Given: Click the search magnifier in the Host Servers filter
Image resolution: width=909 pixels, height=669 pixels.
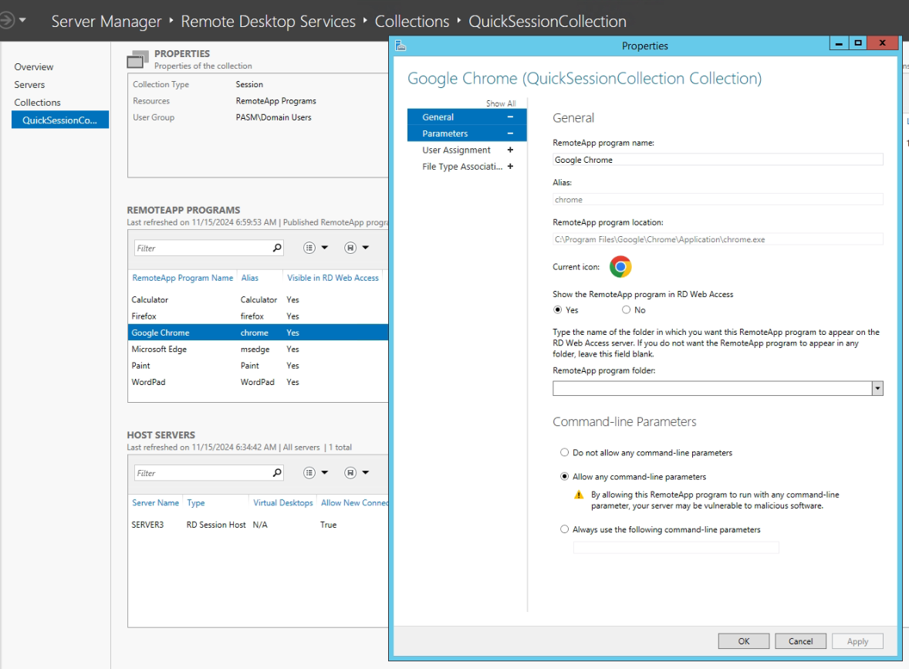Looking at the screenshot, I should pyautogui.click(x=277, y=473).
